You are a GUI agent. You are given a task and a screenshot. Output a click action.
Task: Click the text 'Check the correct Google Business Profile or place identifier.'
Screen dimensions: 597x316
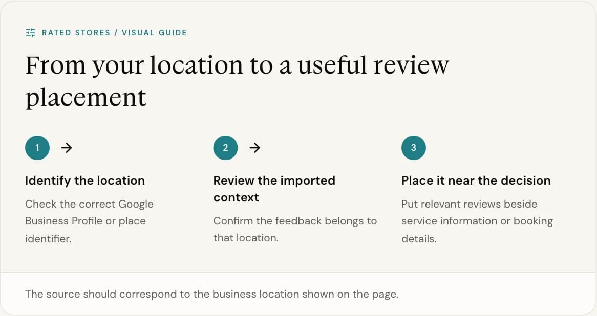pyautogui.click(x=89, y=221)
